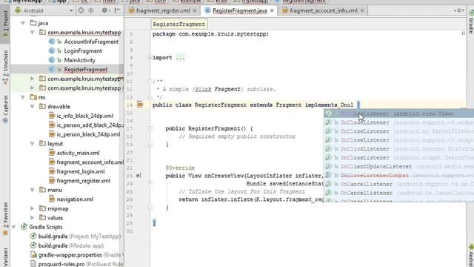Select fragment_account_info.xml in layout folder
This screenshot has height=267, width=474.
point(90,162)
